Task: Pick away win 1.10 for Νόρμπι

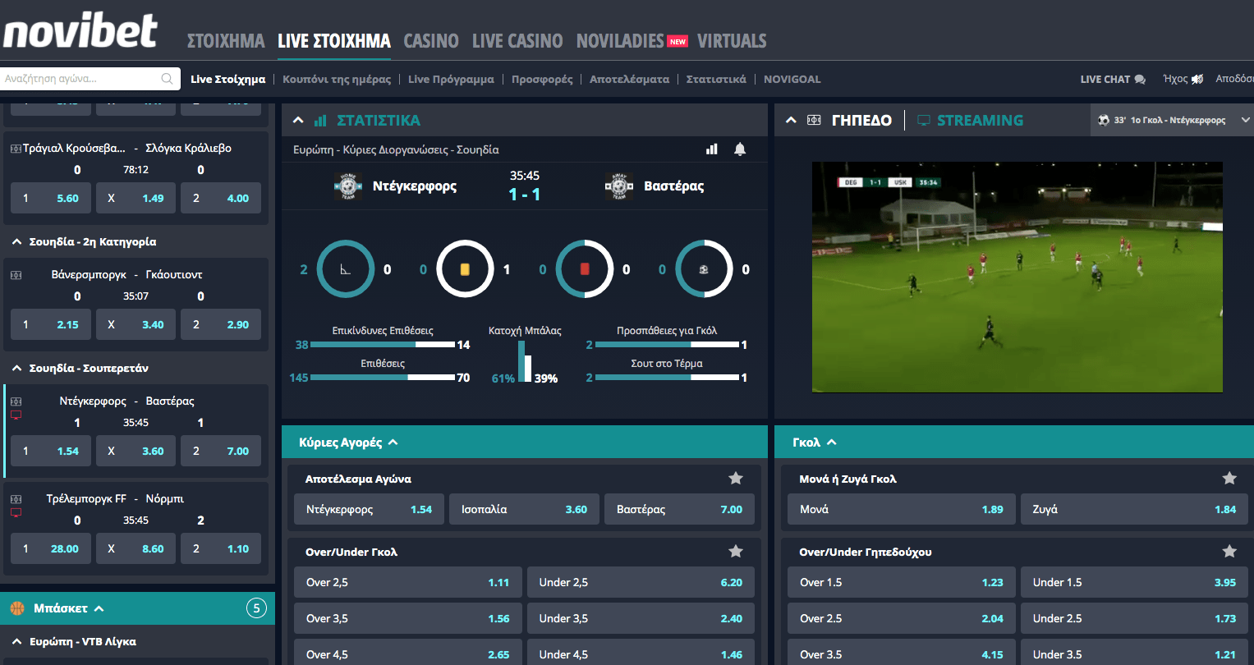Action: click(x=221, y=548)
